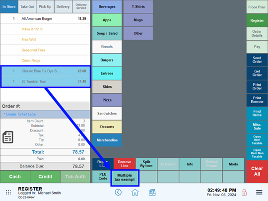Click the Remove Line button
268x201 pixels.
pyautogui.click(x=125, y=164)
